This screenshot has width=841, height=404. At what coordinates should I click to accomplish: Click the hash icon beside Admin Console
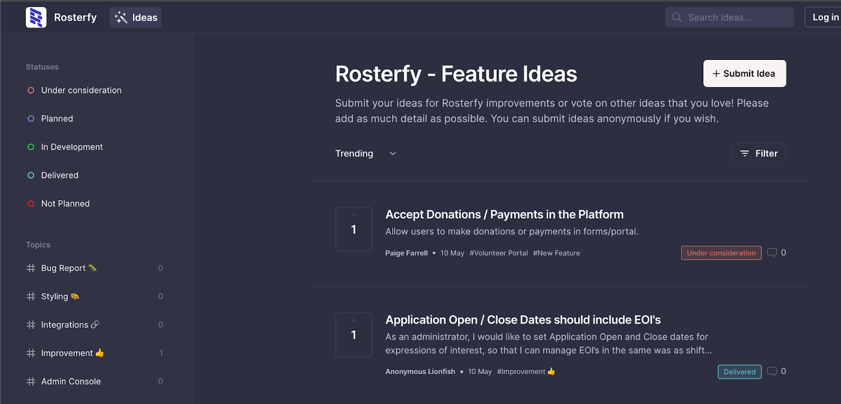tap(31, 381)
